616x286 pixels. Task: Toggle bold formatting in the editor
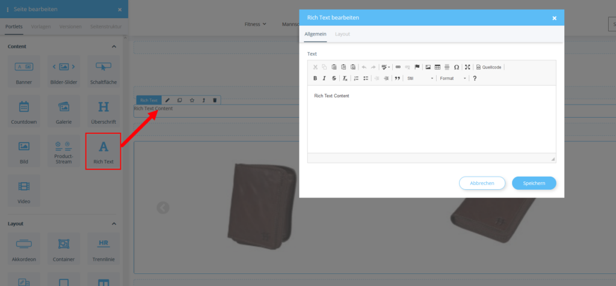point(315,78)
